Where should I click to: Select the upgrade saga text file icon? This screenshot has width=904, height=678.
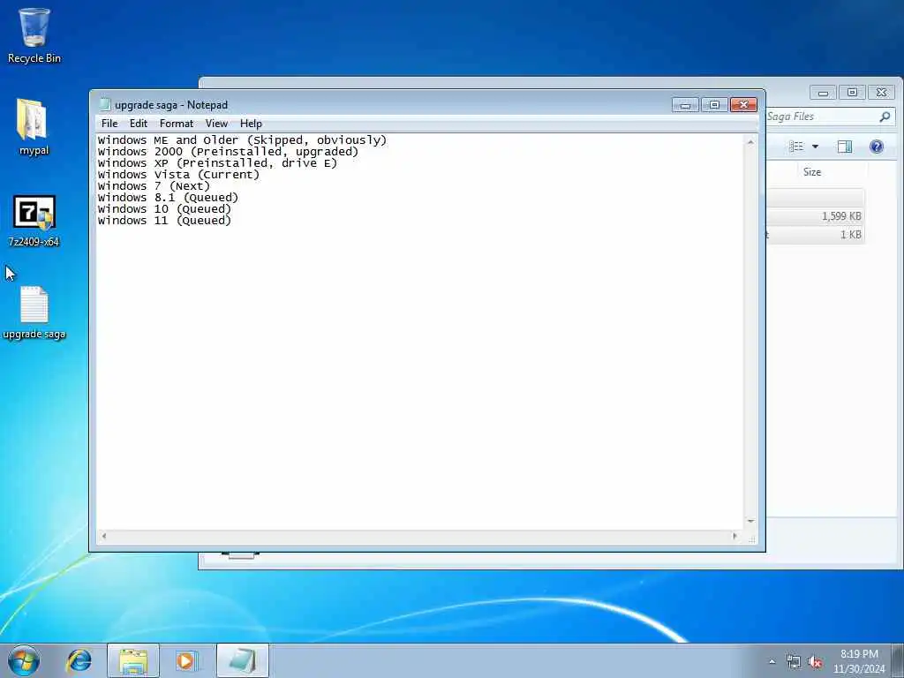coord(34,313)
